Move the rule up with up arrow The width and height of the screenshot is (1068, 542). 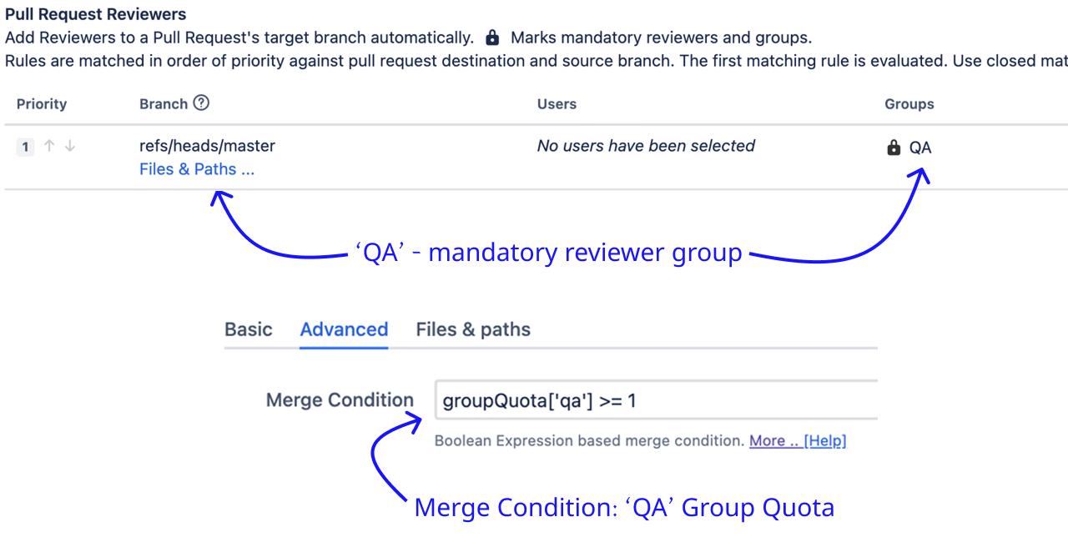(49, 146)
